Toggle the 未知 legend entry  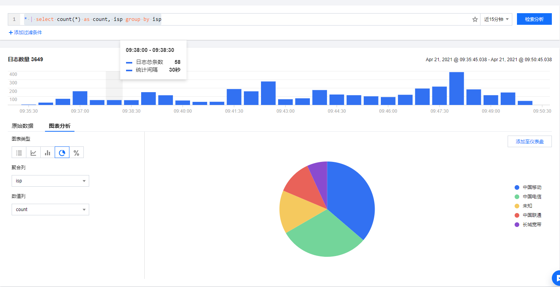point(523,206)
